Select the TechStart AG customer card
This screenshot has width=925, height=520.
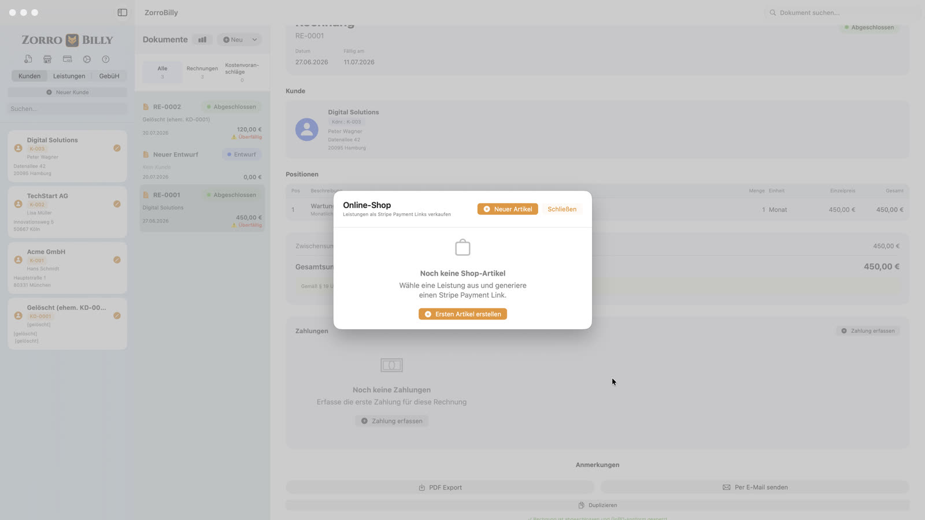click(67, 212)
